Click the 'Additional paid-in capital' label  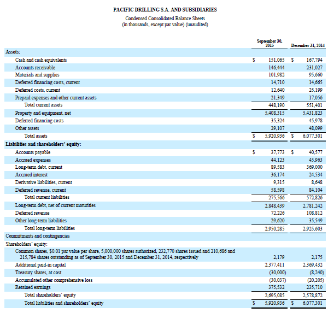(40, 265)
